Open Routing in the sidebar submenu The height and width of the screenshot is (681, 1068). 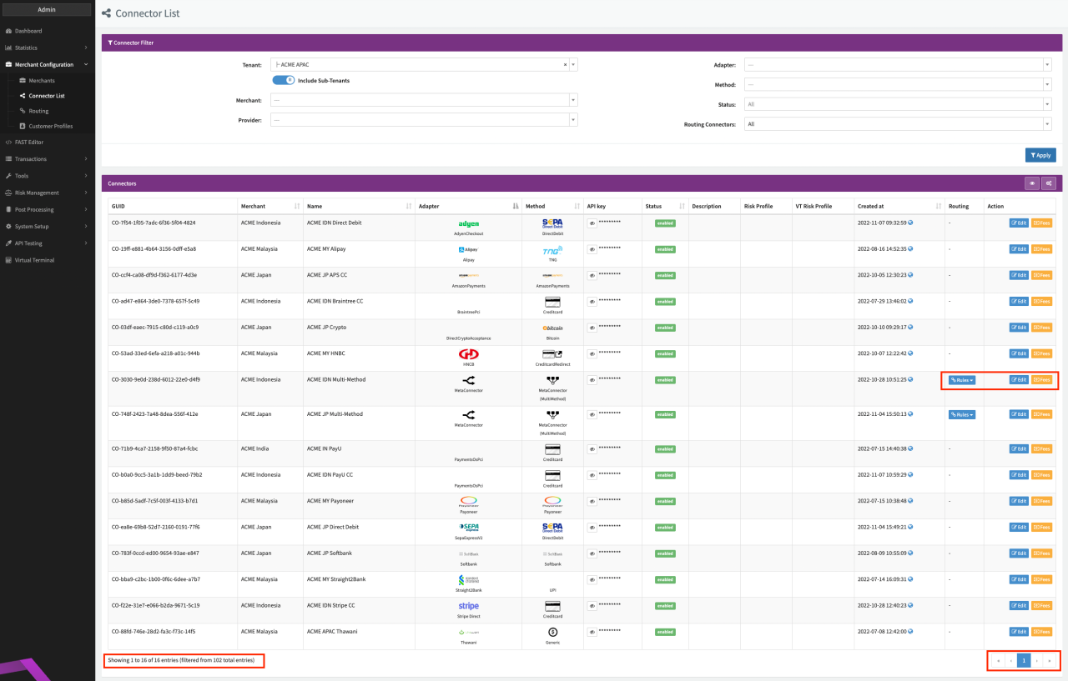(38, 111)
